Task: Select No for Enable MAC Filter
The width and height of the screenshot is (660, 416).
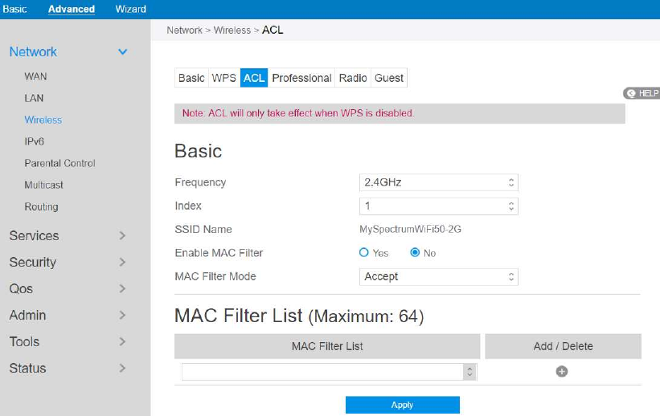Action: (415, 253)
